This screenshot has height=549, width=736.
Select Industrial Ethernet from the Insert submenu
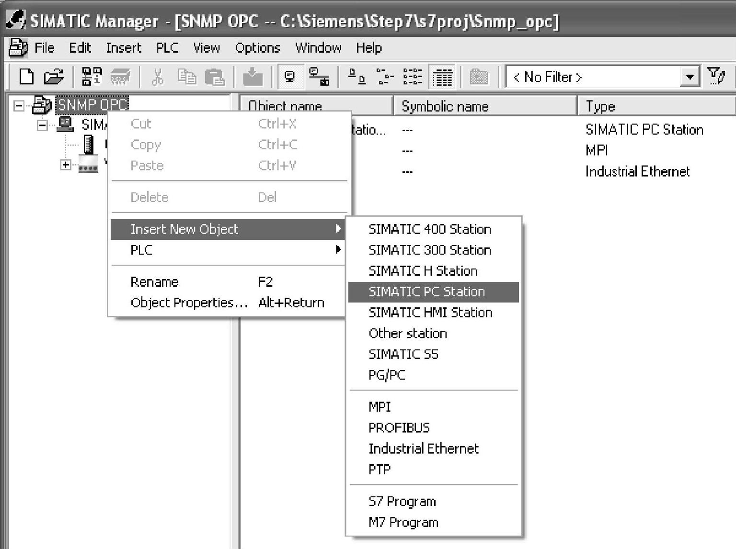coord(434,448)
